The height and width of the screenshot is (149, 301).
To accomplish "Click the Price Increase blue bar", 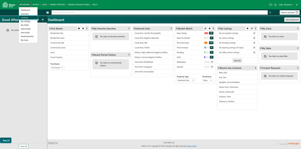I will click(205, 47).
